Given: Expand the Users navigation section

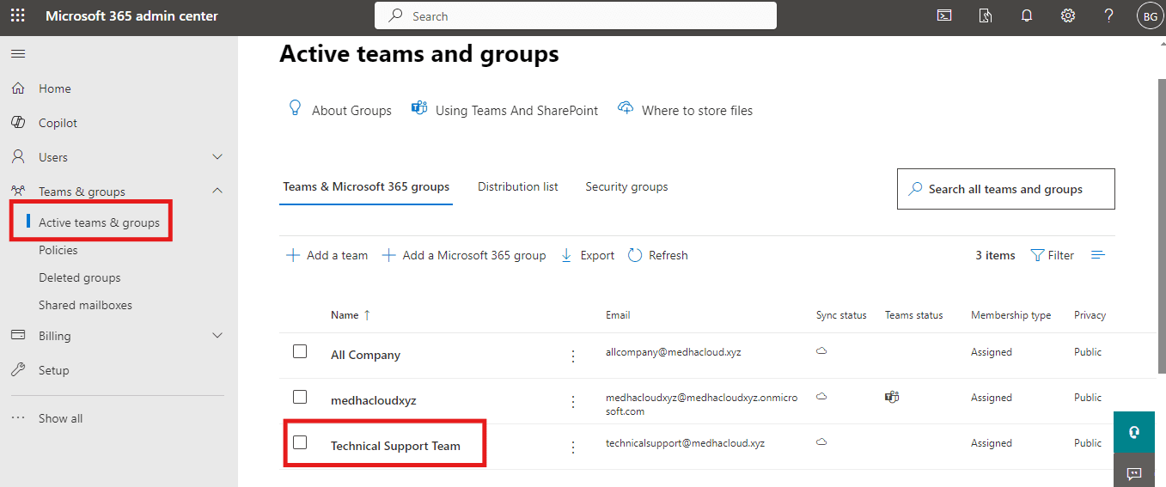Looking at the screenshot, I should (x=217, y=157).
